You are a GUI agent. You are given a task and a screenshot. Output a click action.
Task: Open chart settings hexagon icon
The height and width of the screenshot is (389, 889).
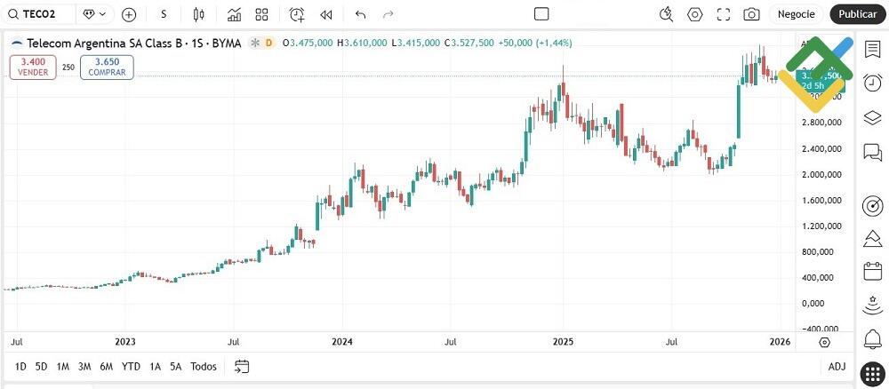[694, 15]
